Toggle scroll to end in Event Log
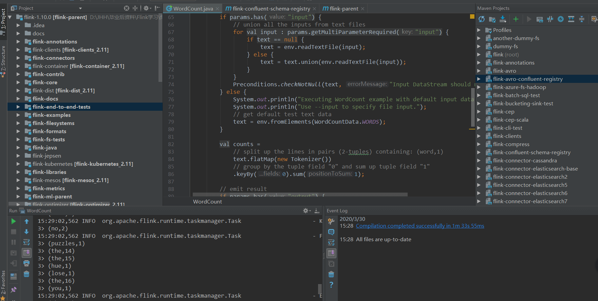Screen dimensions: 598x301 point(331,253)
